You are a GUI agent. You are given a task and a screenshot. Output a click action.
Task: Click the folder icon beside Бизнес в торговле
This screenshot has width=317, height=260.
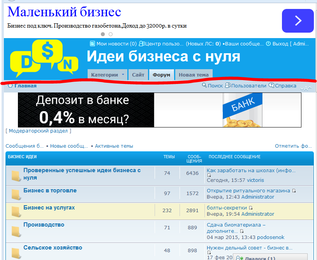click(x=16, y=194)
